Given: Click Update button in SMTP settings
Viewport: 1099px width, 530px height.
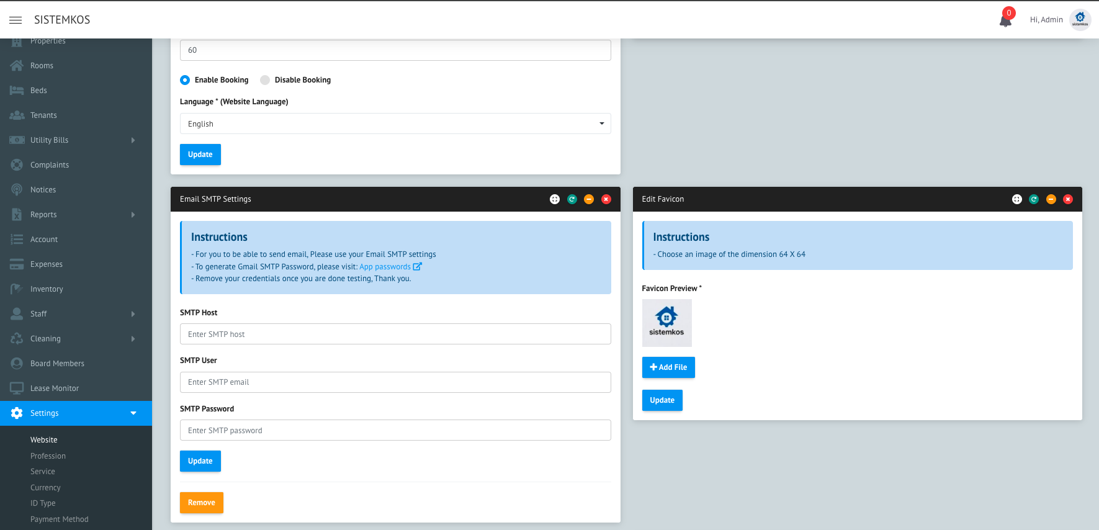Looking at the screenshot, I should click(x=200, y=461).
